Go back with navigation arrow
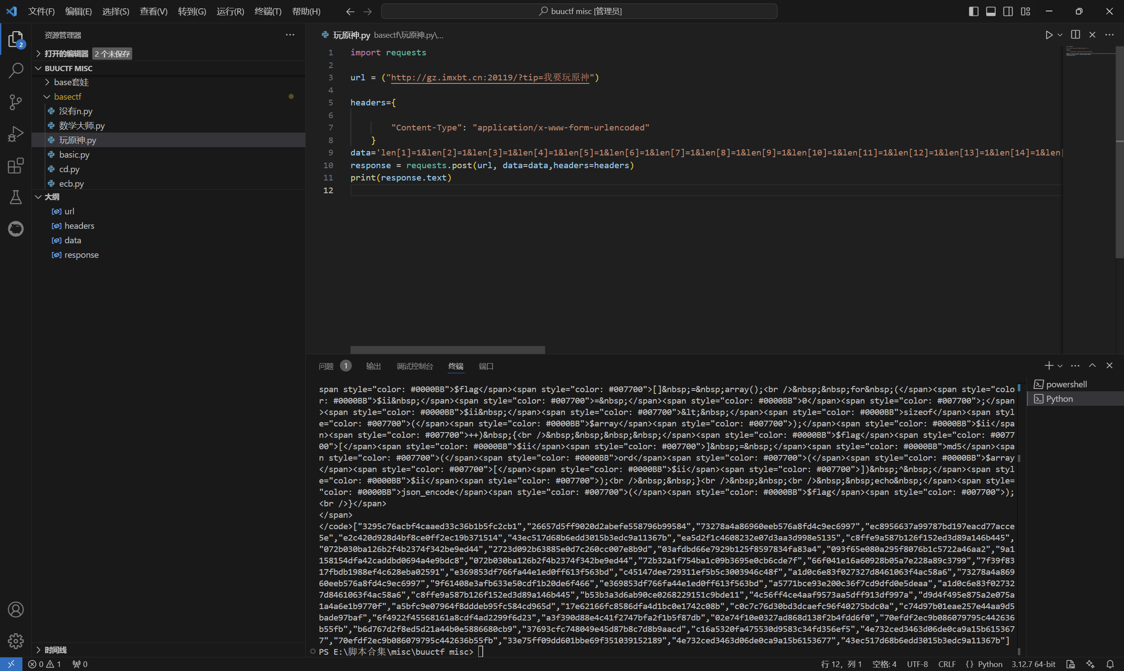Screen dimensions: 1124x671 pos(350,11)
